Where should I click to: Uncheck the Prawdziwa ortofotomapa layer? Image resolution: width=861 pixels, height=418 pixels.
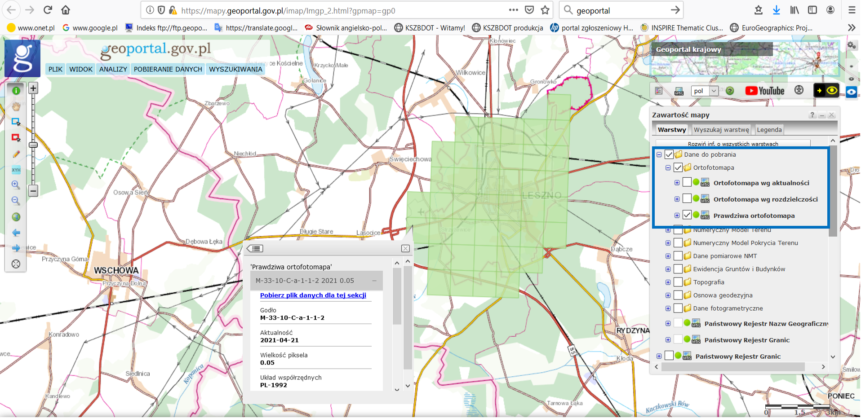pyautogui.click(x=687, y=215)
